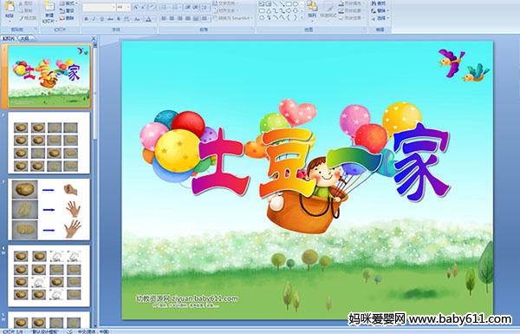Click the Select (选择) button
Screen dimensions: 520x334
point(379,18)
